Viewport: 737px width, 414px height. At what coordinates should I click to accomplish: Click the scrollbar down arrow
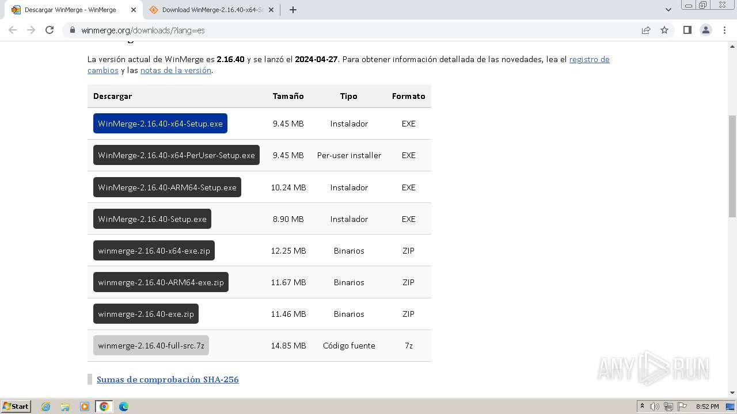pos(732,393)
